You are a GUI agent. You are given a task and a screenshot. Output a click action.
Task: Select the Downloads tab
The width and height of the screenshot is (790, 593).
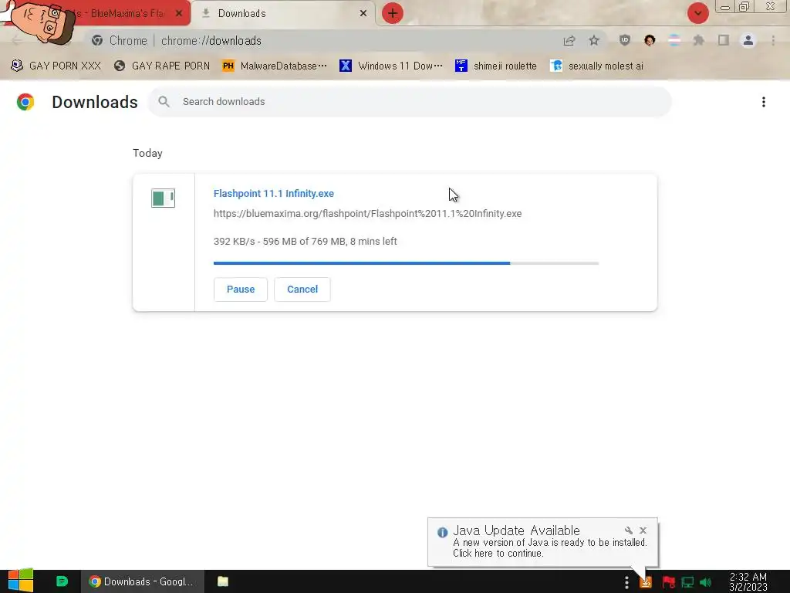(x=282, y=13)
